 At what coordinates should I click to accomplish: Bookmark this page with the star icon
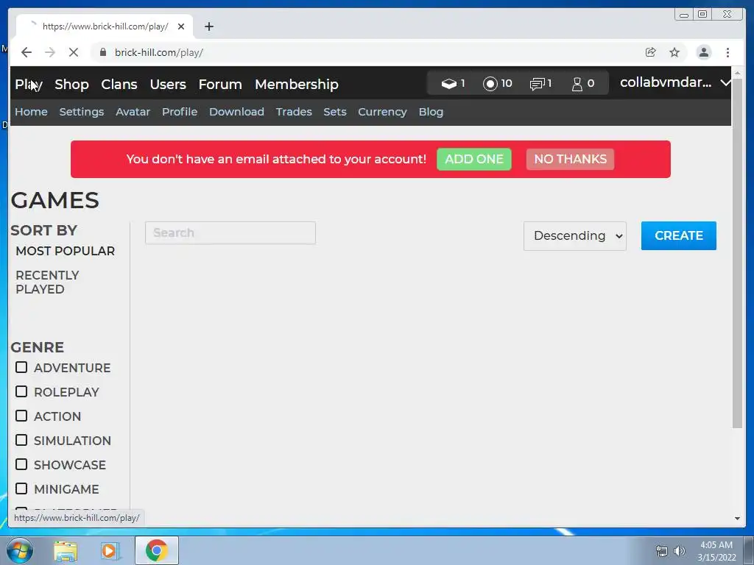pos(674,52)
